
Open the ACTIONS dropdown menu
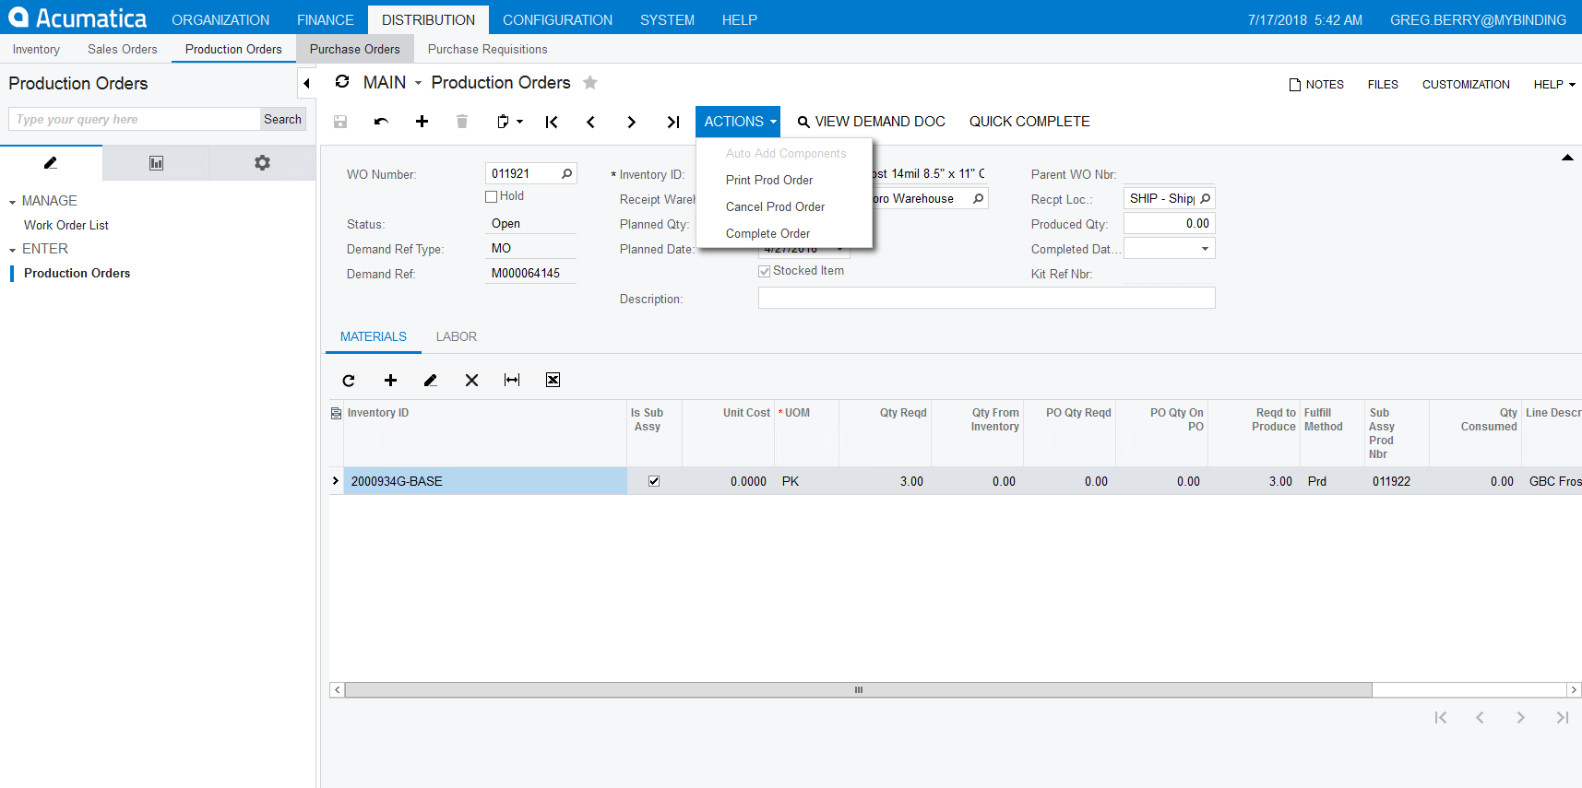tap(738, 122)
